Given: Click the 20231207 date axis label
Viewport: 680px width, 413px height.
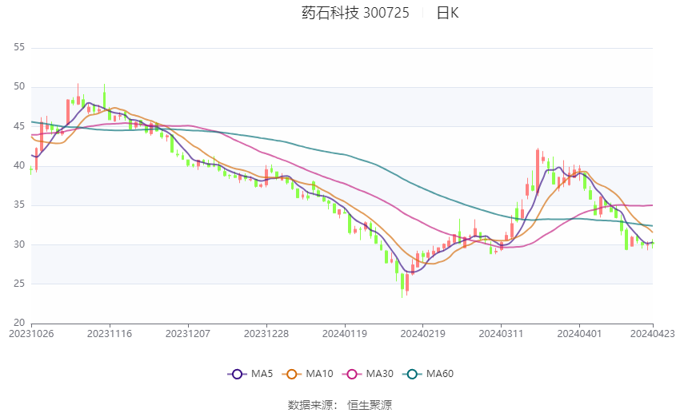Looking at the screenshot, I should 188,334.
